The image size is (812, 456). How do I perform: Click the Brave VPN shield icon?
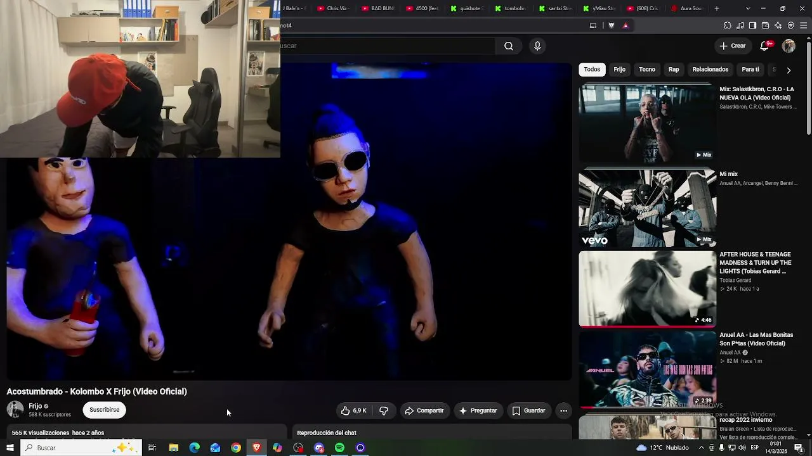click(791, 25)
